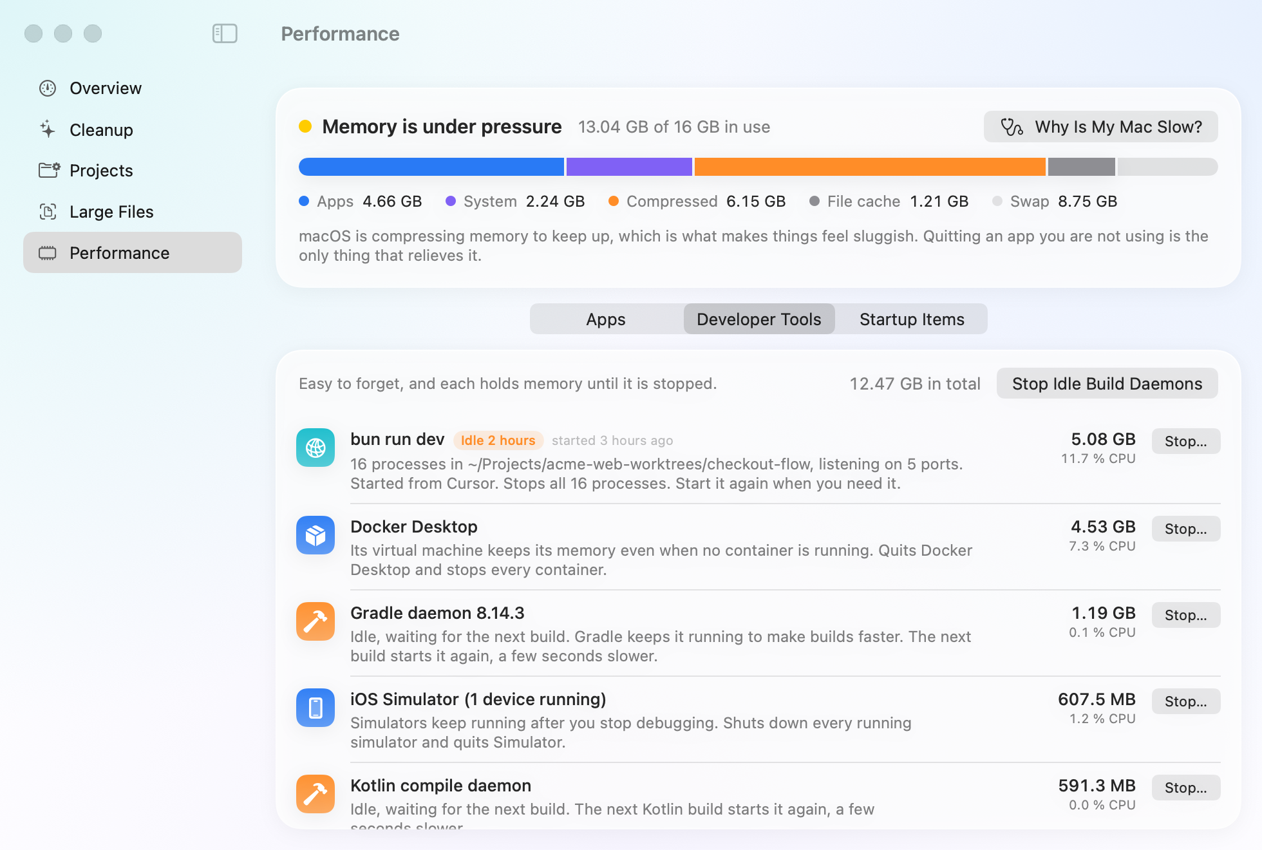Stop Docker Desktop
The width and height of the screenshot is (1262, 850).
pos(1186,529)
